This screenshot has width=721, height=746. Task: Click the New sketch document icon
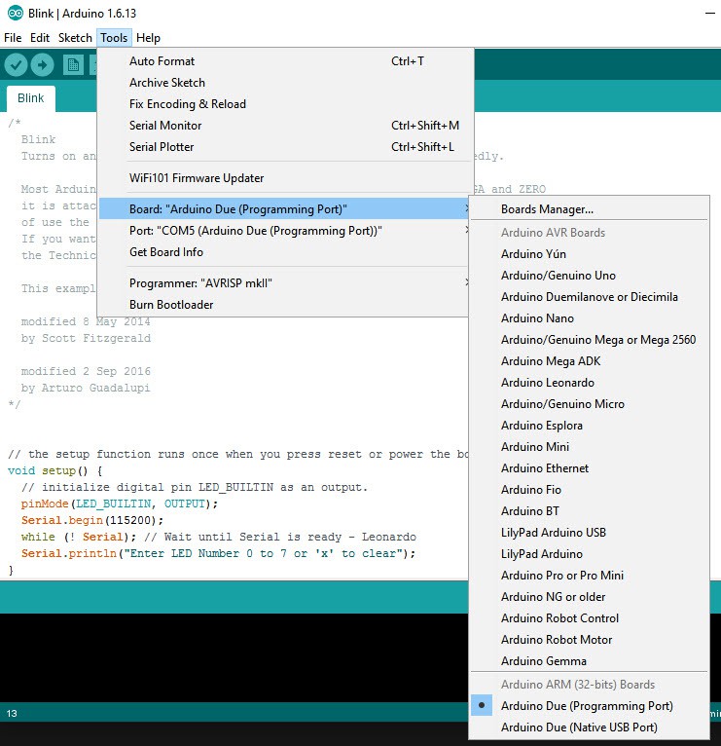[73, 64]
